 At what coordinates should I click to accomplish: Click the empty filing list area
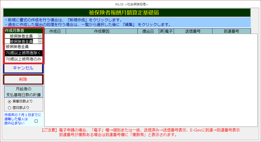[151, 80]
